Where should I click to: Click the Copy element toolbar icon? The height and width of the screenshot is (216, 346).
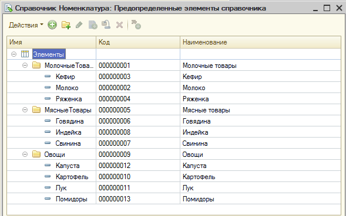coord(93,25)
